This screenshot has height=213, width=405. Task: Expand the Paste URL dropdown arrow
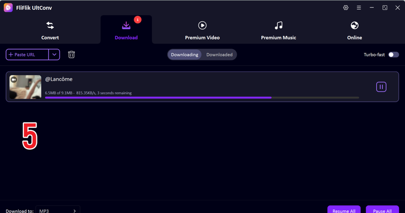point(54,55)
